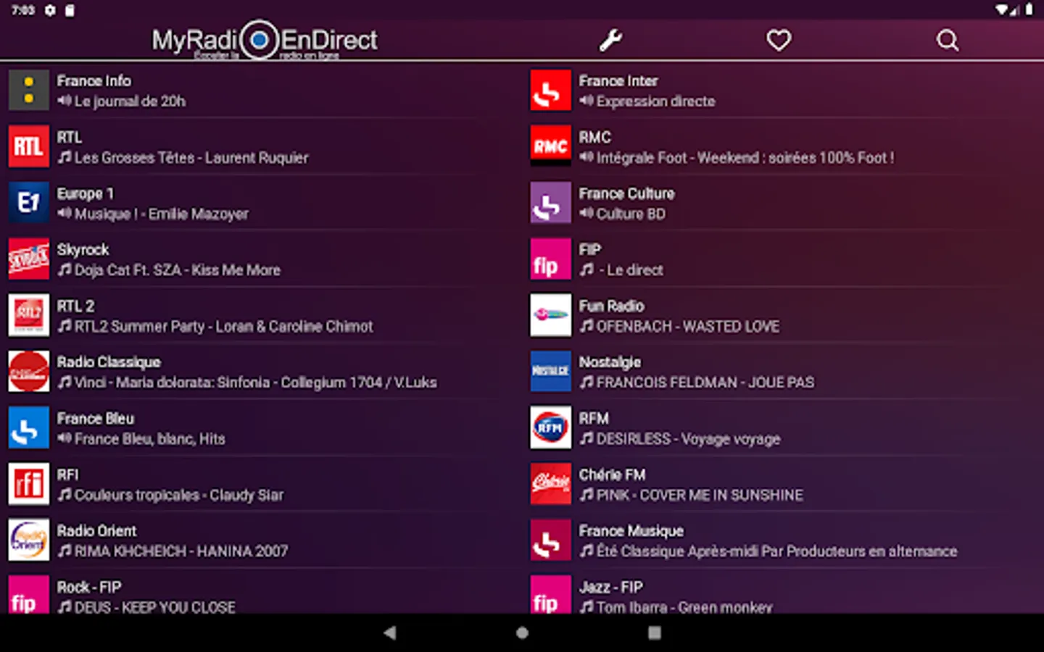The image size is (1044, 652).
Task: Click 'Musique ! - Emilie Mazoyer' text
Action: (x=162, y=214)
